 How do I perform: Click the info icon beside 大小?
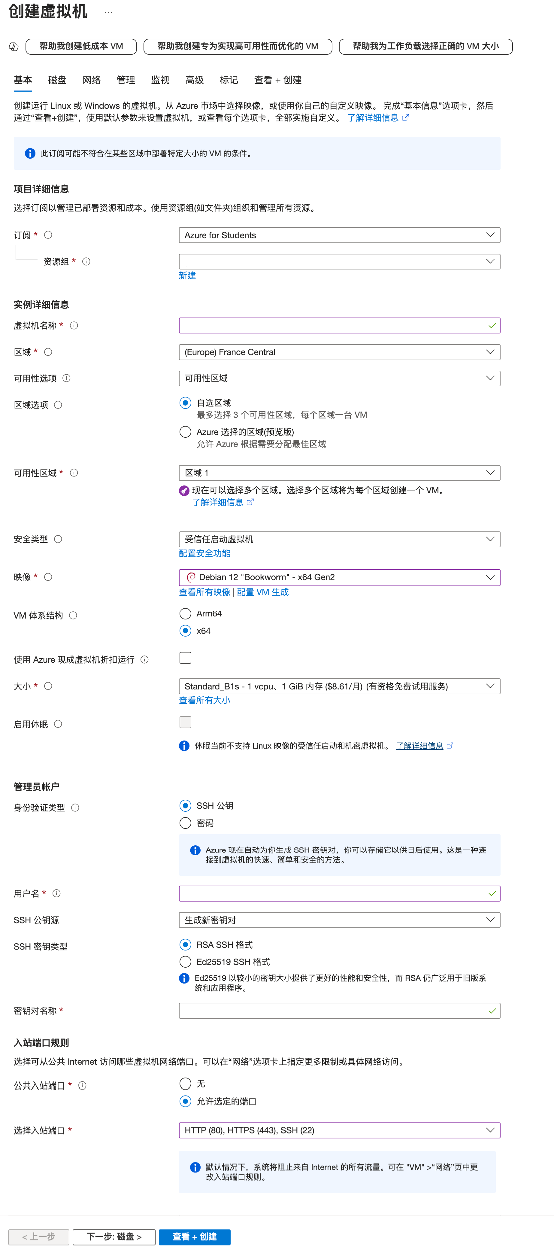[x=48, y=686]
